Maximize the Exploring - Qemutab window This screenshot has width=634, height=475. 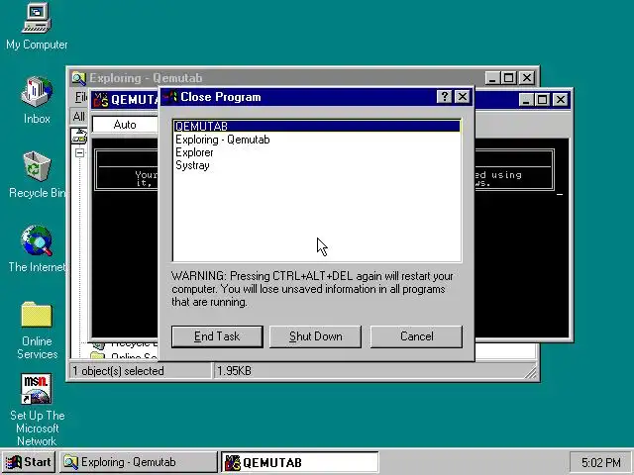(x=508, y=78)
